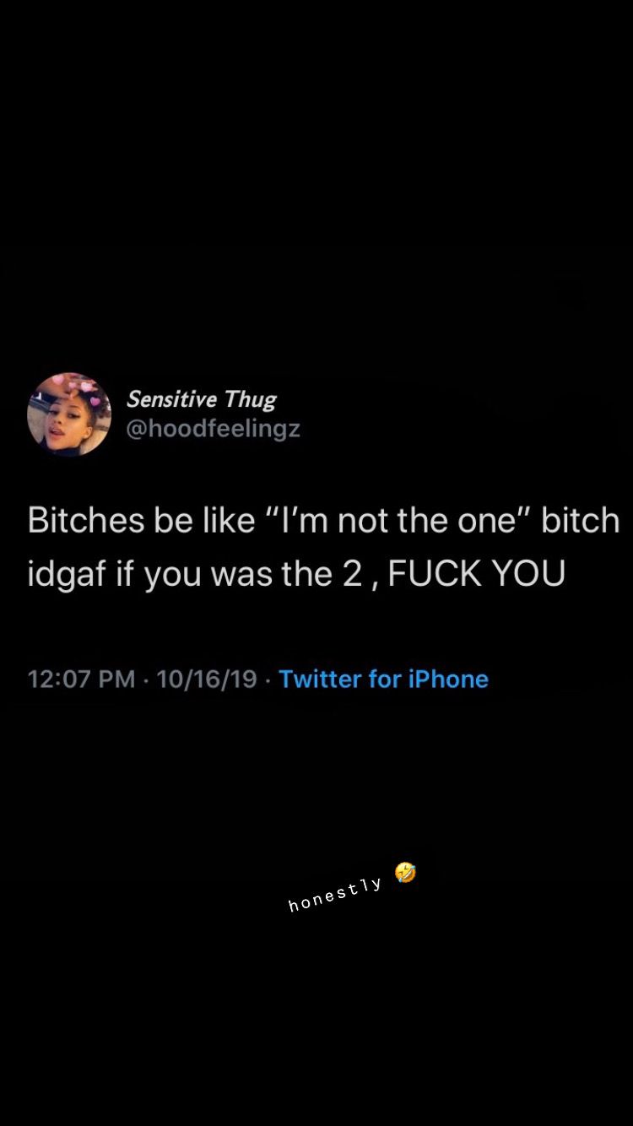Click the word "iPhone" in source label
633x1126 pixels.
pos(448,679)
